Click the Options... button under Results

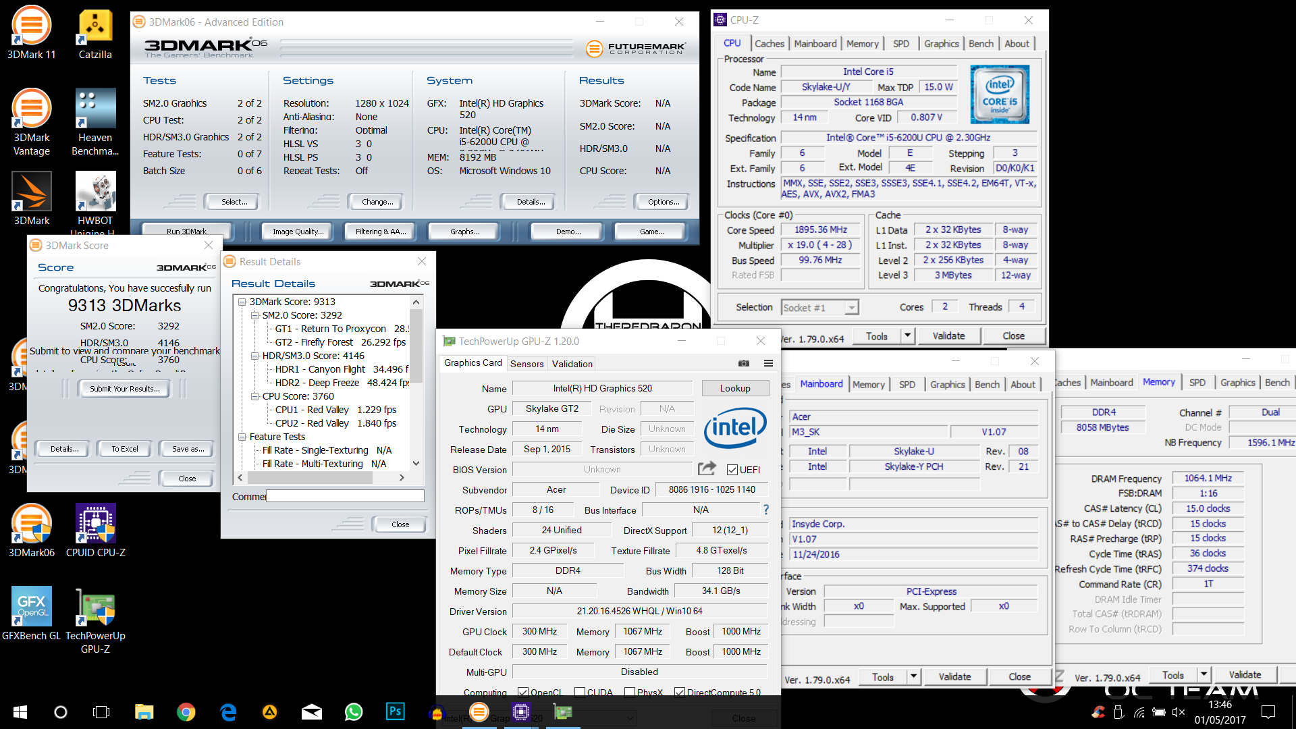(x=663, y=201)
